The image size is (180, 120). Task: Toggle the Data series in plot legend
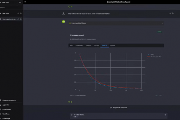point(151,54)
